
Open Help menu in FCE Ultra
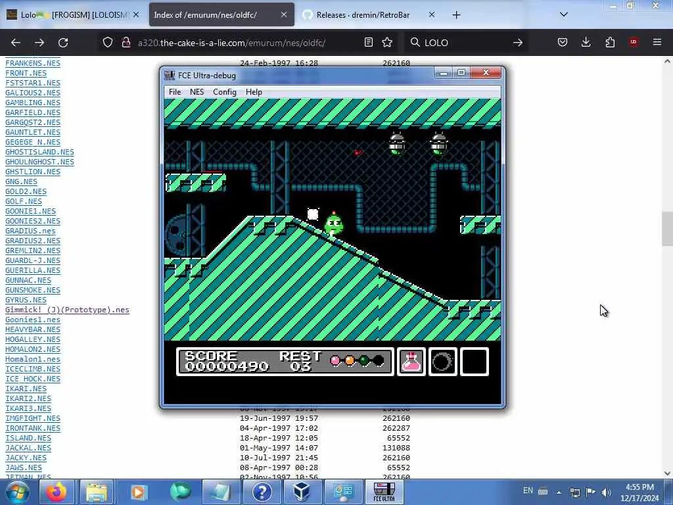(254, 92)
